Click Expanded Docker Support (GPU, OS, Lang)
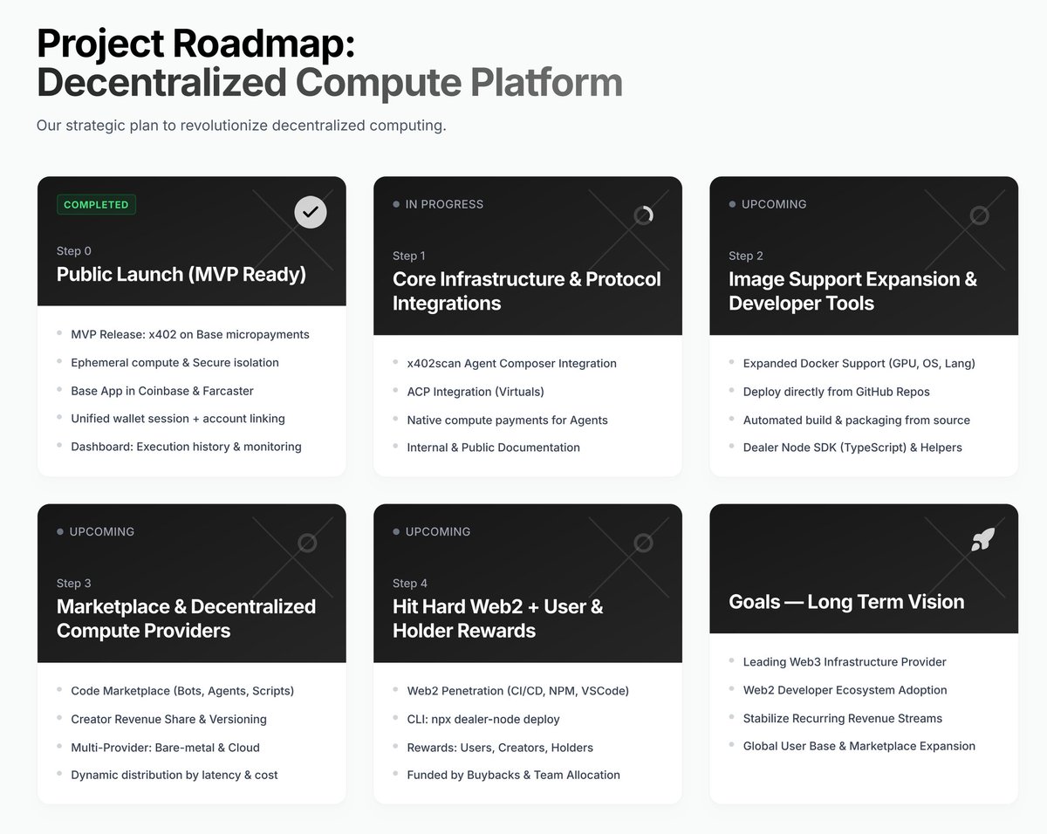Viewport: 1047px width, 834px height. 859,363
